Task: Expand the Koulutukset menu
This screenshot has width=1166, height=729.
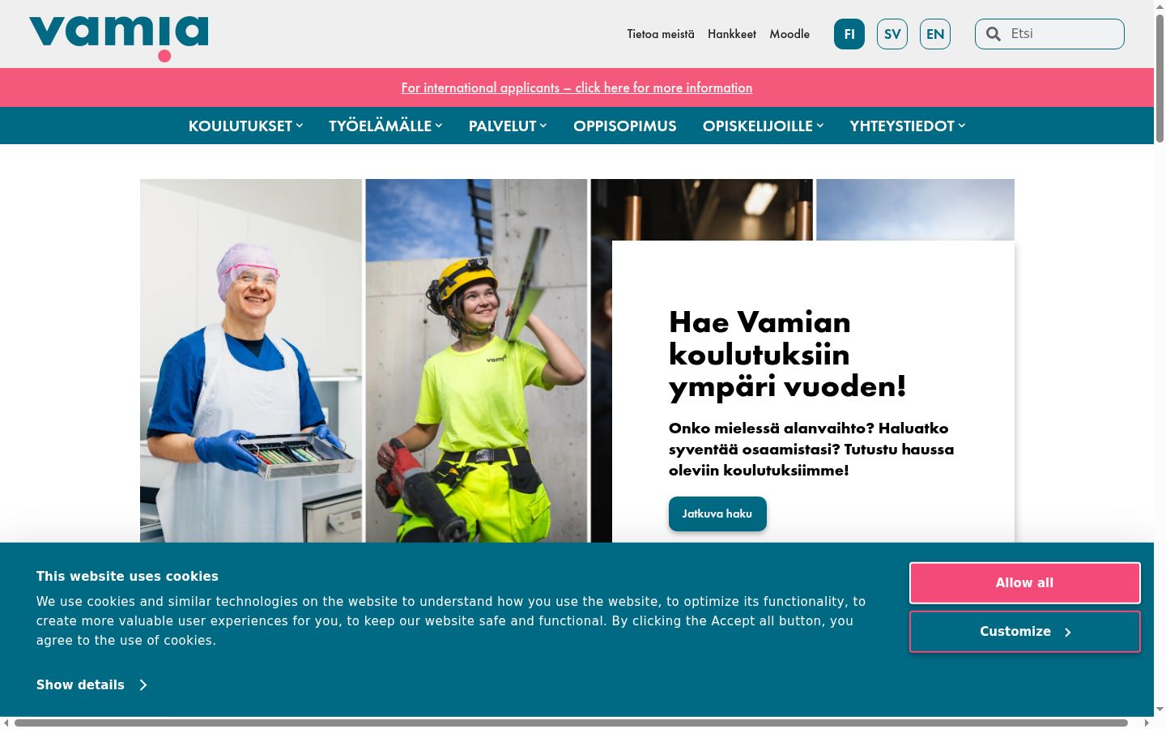Action: tap(245, 126)
